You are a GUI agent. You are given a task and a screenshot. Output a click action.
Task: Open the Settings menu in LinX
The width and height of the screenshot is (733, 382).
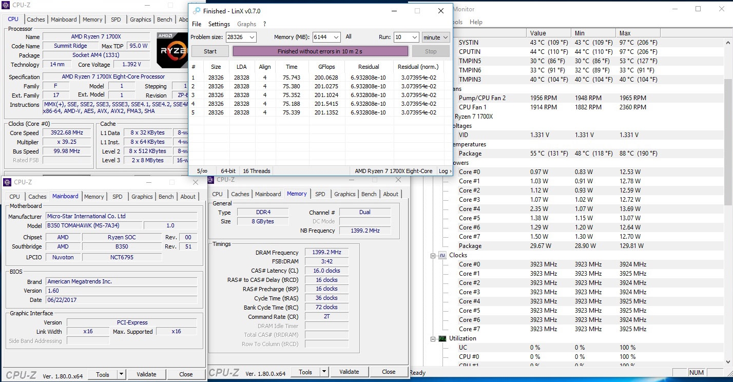point(219,24)
